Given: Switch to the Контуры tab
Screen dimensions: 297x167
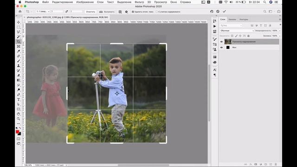Looking at the screenshot, I should tap(244, 19).
